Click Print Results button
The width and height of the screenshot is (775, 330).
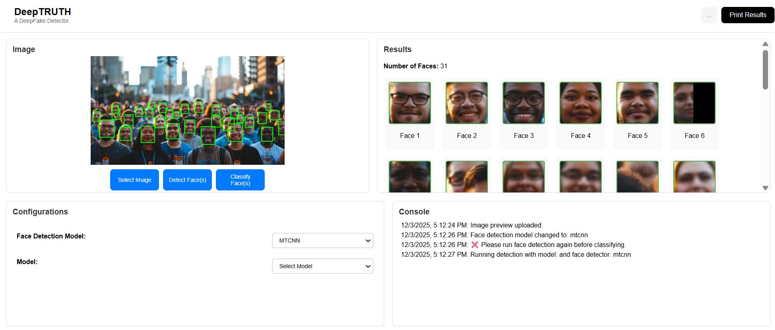coord(748,15)
